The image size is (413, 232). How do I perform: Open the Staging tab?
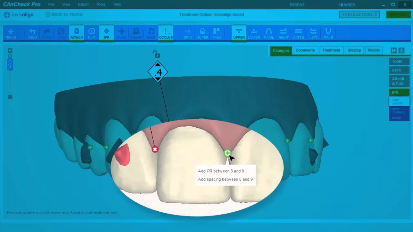[354, 50]
